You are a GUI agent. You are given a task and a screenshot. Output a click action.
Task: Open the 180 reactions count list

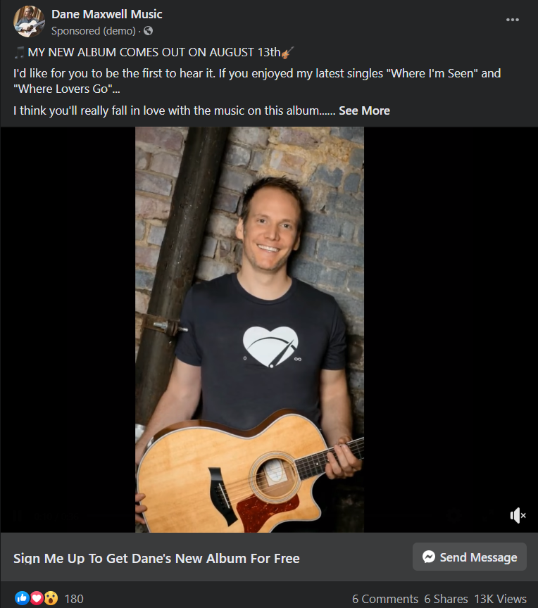click(x=74, y=599)
